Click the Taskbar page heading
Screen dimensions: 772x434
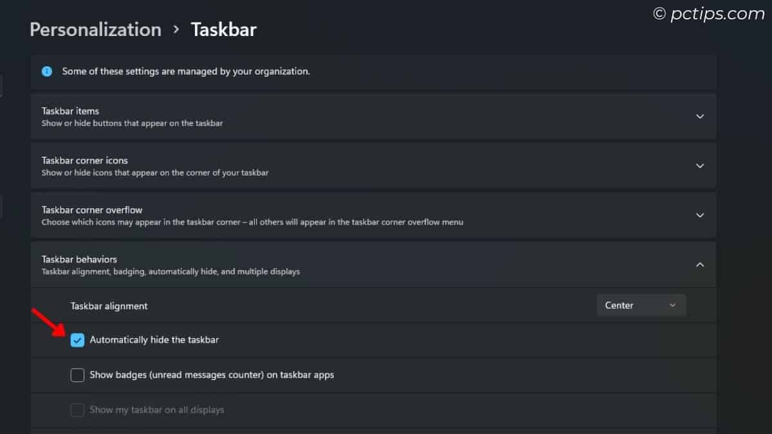click(x=223, y=29)
